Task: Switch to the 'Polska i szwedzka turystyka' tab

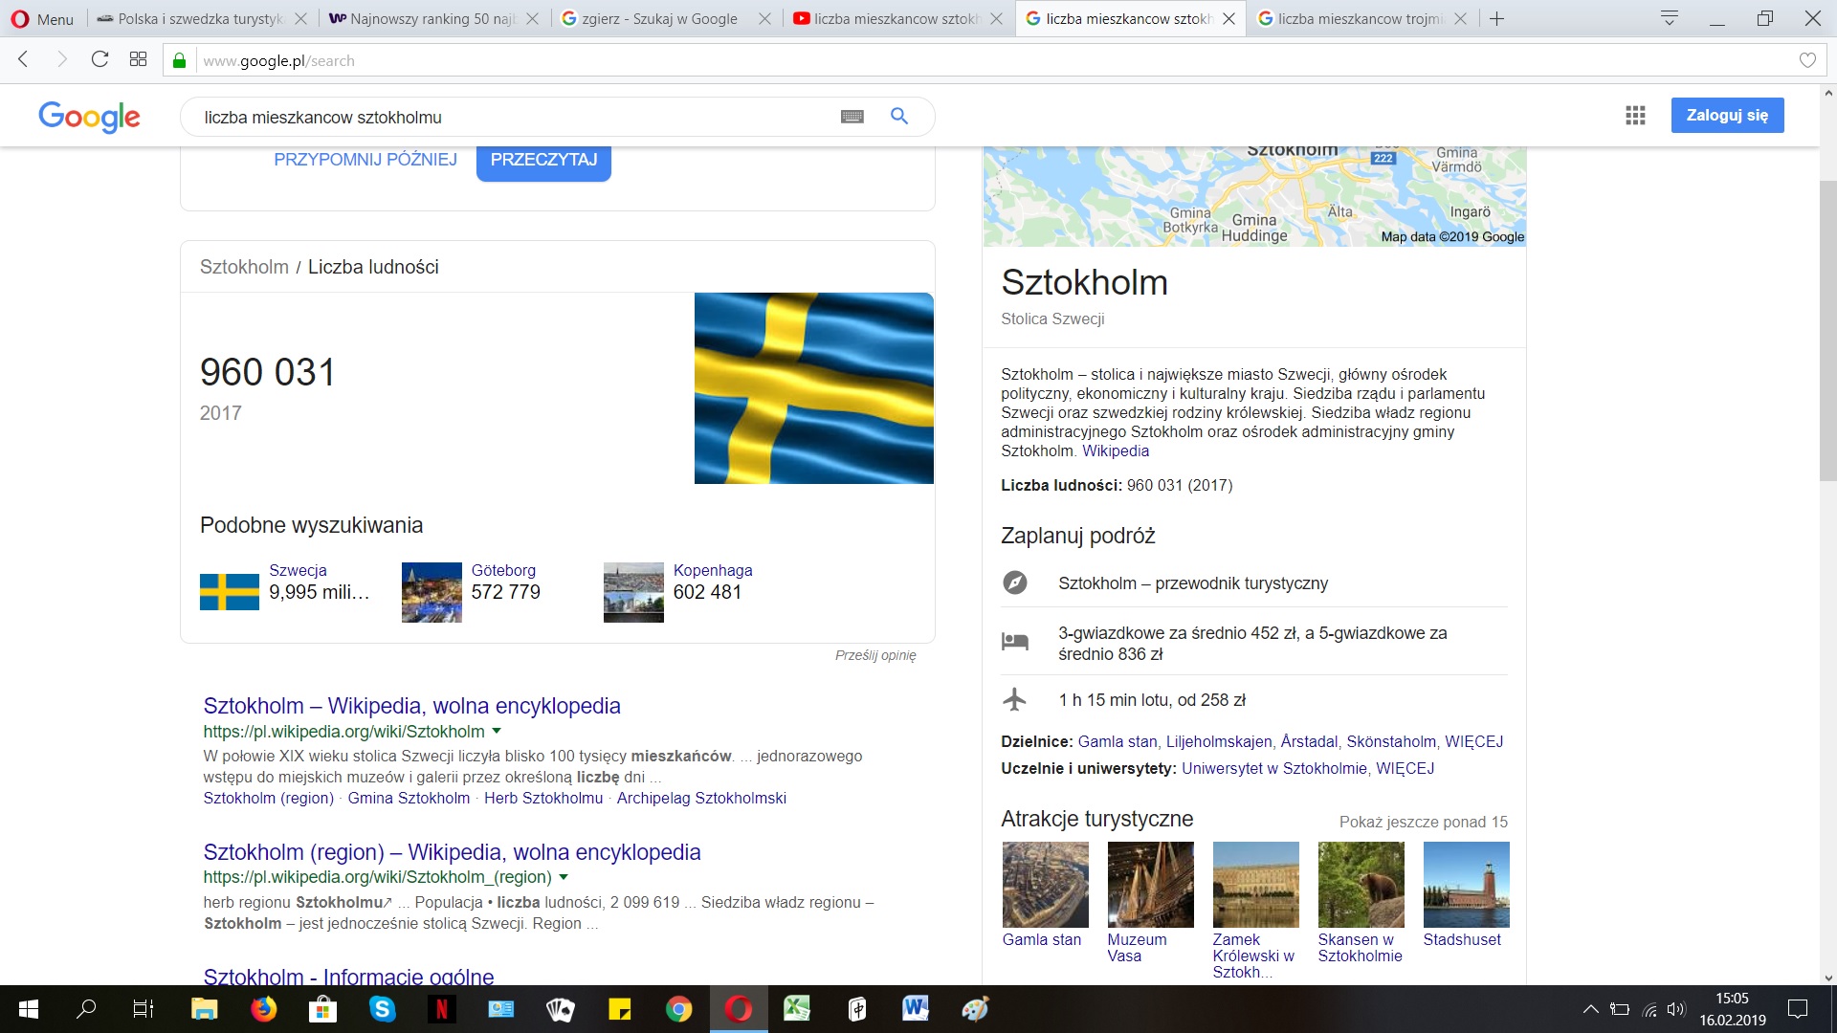Action: pyautogui.click(x=202, y=18)
